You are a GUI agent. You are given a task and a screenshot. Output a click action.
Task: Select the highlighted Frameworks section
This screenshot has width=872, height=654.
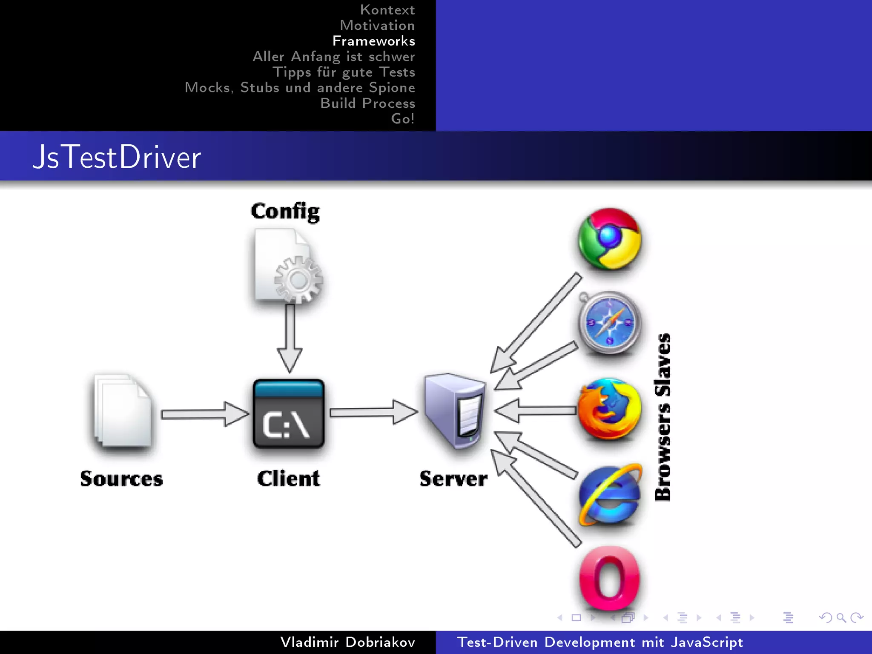click(x=374, y=41)
